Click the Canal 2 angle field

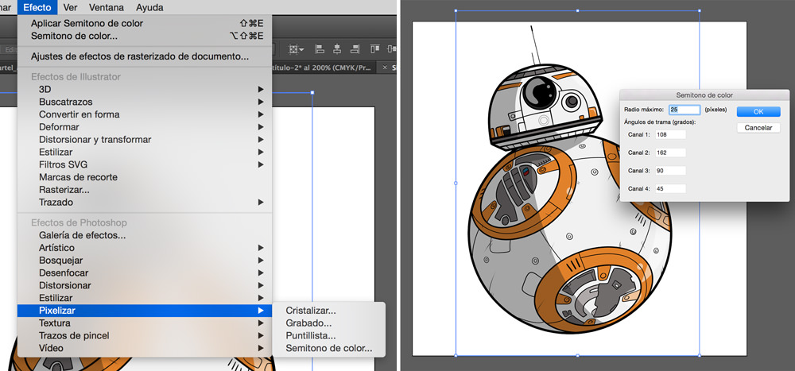(x=670, y=153)
